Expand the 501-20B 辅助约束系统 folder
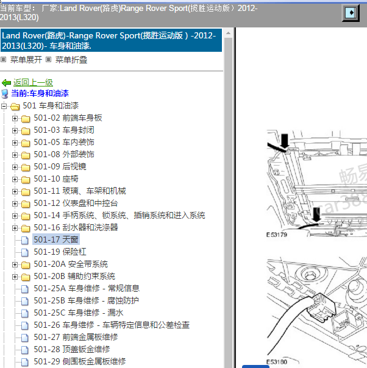367x368 pixels. point(15,277)
